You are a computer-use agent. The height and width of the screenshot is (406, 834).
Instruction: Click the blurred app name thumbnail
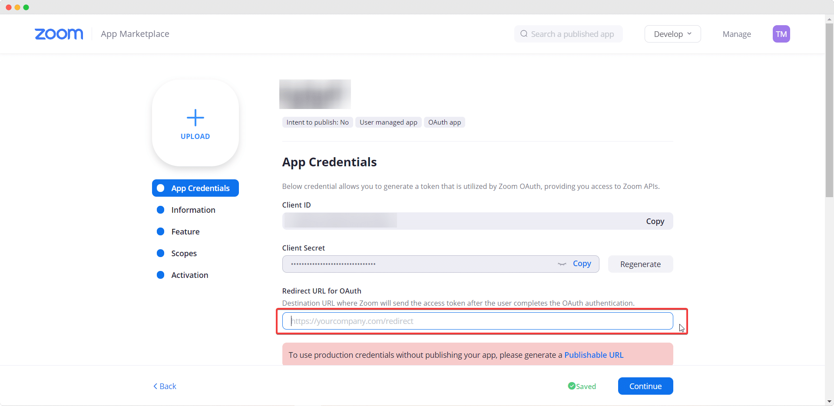point(315,94)
